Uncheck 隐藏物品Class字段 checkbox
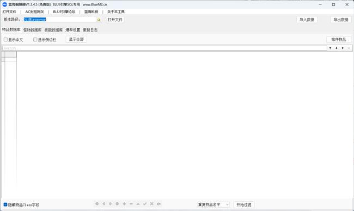The width and height of the screenshot is (354, 211). [x=5, y=204]
